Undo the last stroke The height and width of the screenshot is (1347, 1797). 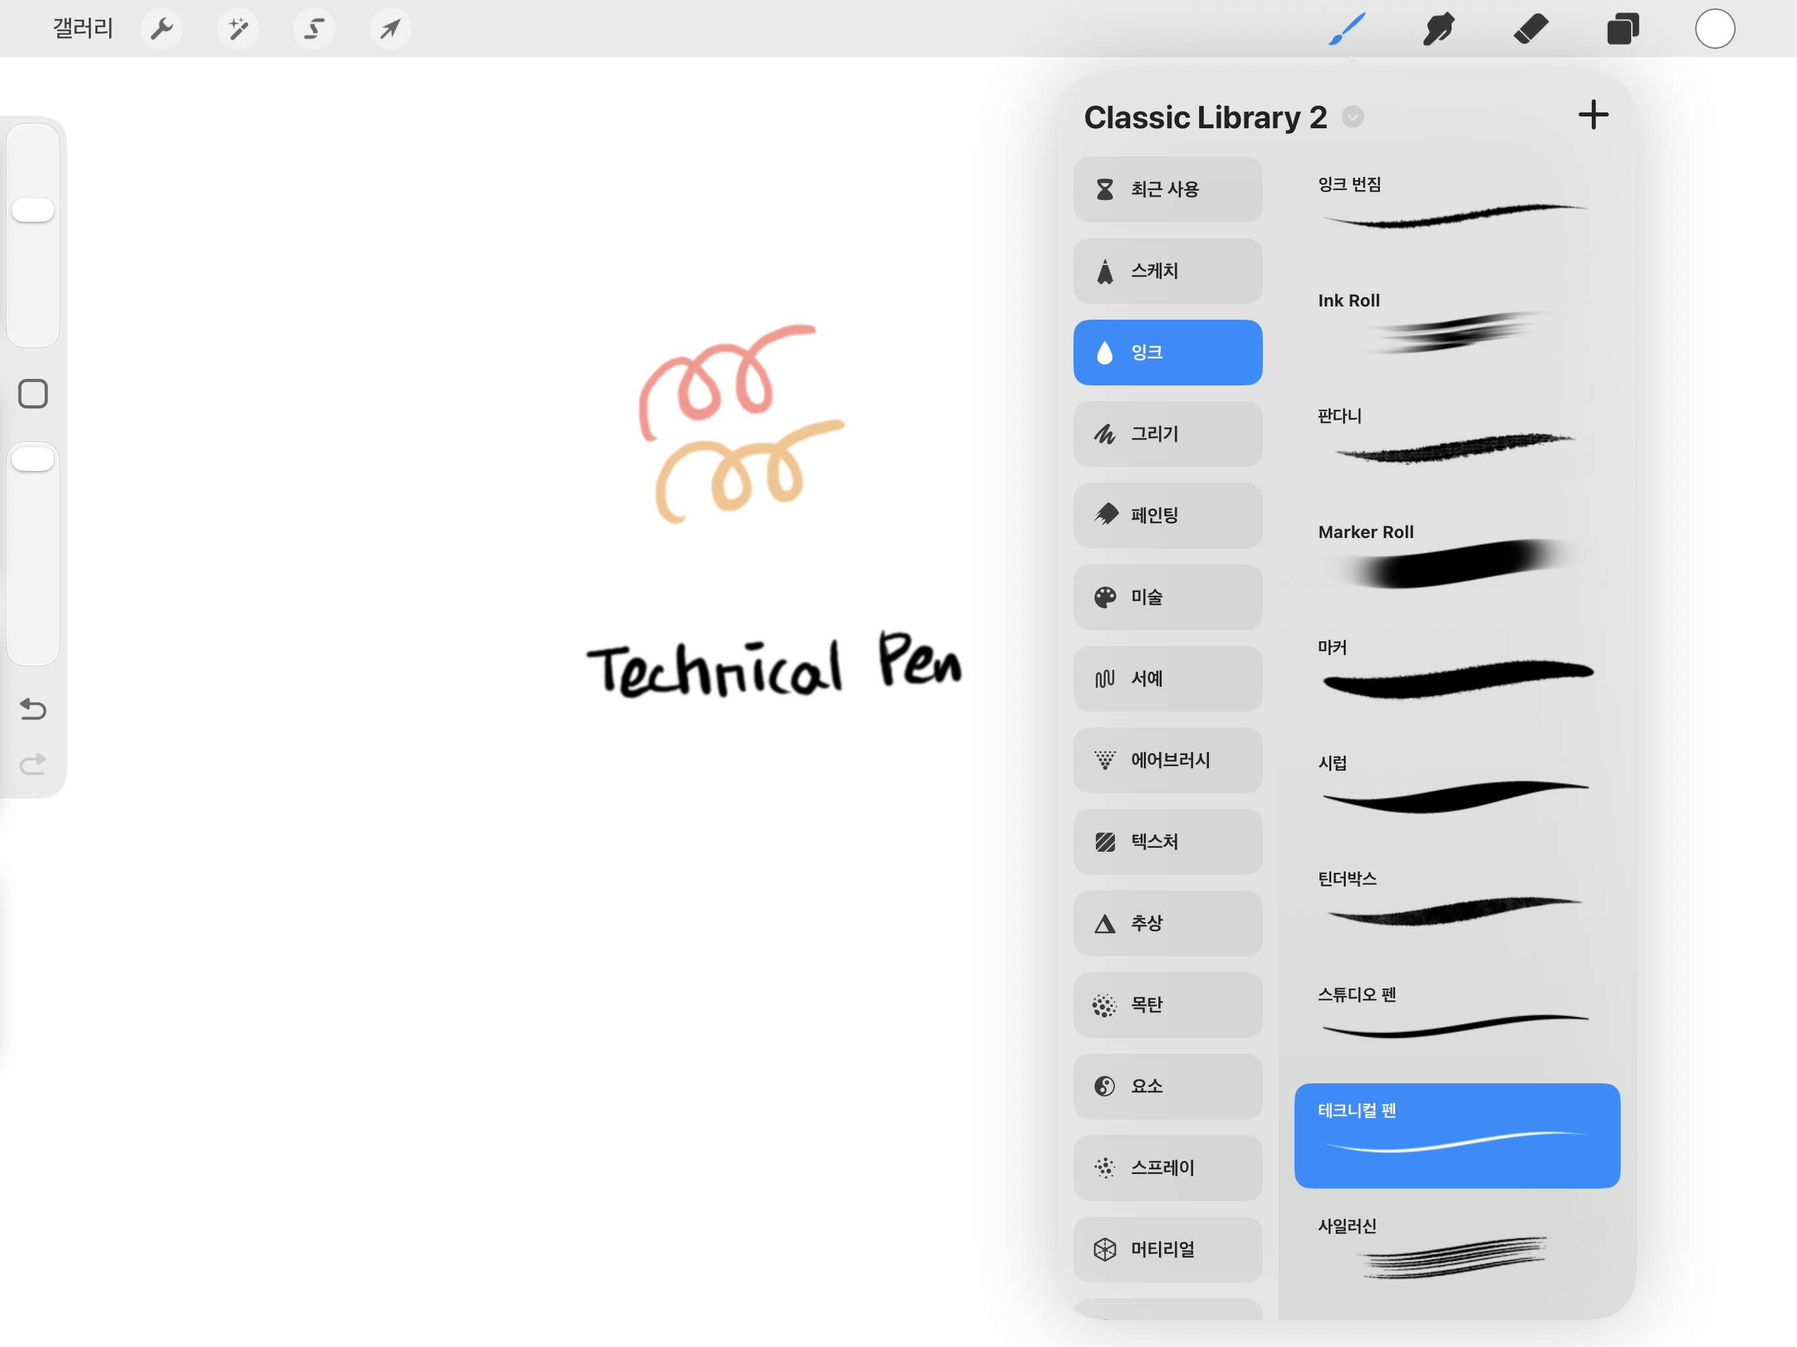tap(32, 709)
